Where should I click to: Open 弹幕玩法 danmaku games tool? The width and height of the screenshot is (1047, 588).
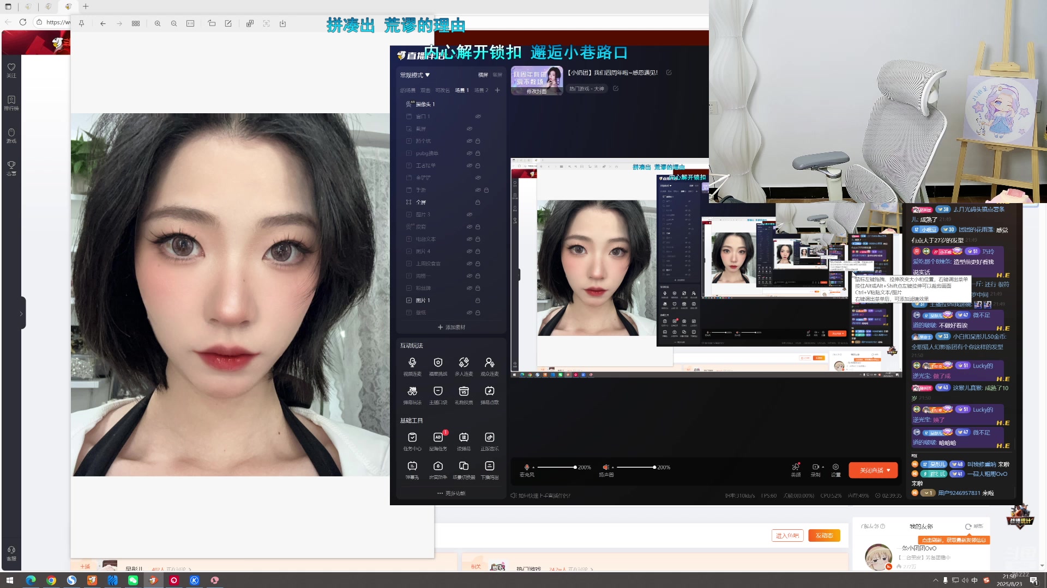pos(412,395)
